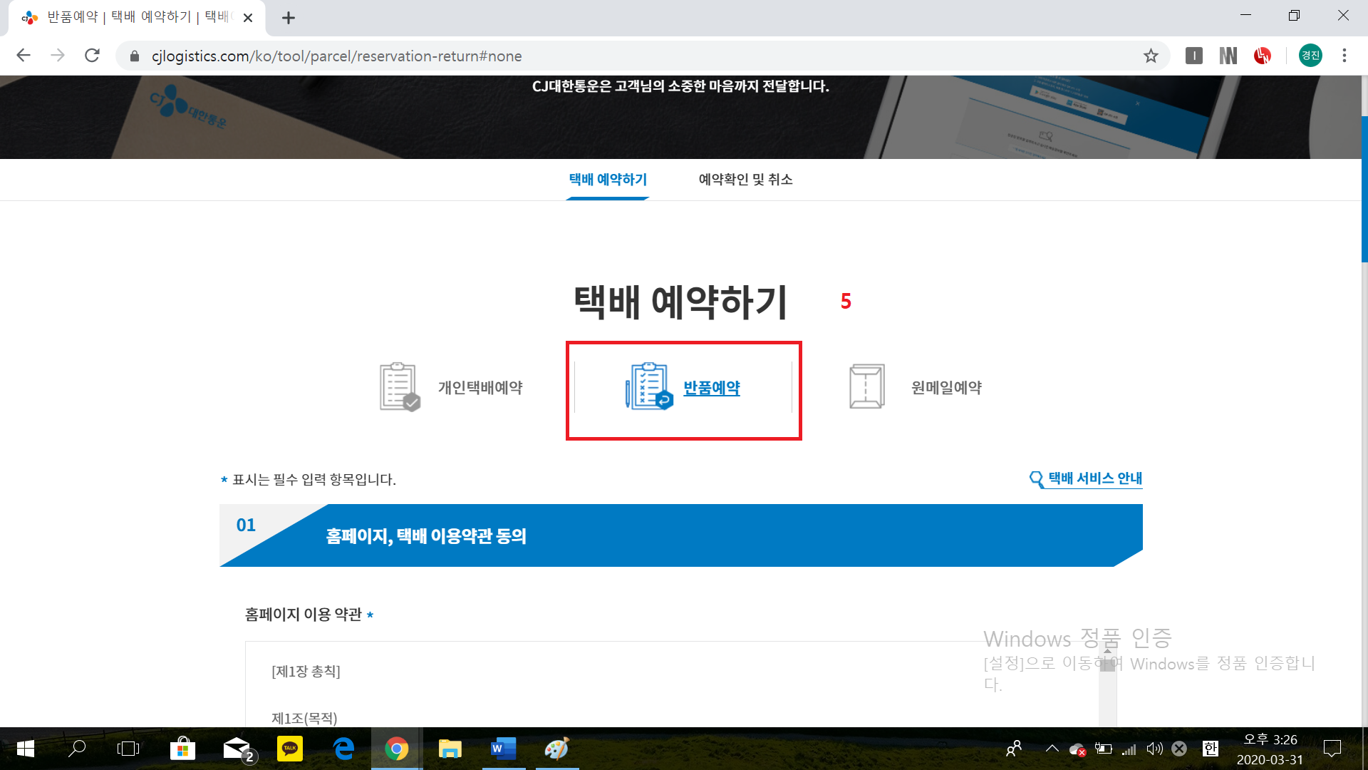
Task: Toggle the Korean IME 한 indicator
Action: coord(1210,749)
